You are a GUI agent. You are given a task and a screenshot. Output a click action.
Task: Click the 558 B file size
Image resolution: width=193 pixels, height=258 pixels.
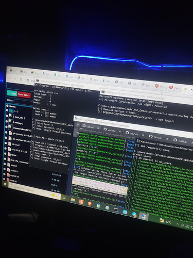54,185
